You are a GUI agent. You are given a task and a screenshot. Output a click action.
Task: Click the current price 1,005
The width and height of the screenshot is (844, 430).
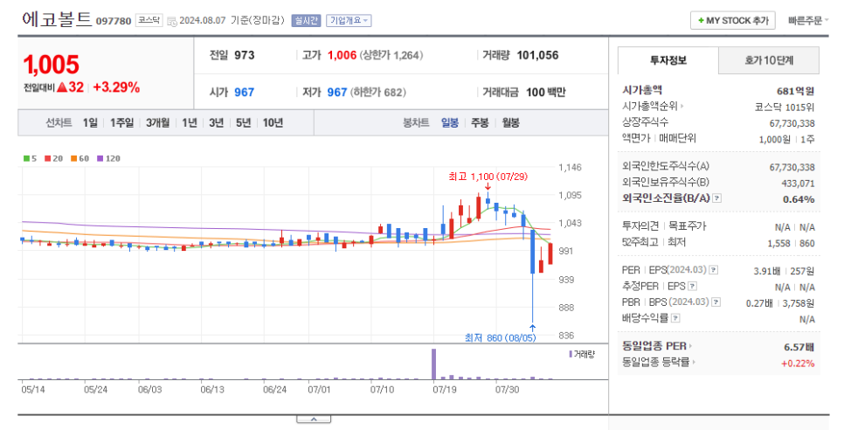point(52,66)
